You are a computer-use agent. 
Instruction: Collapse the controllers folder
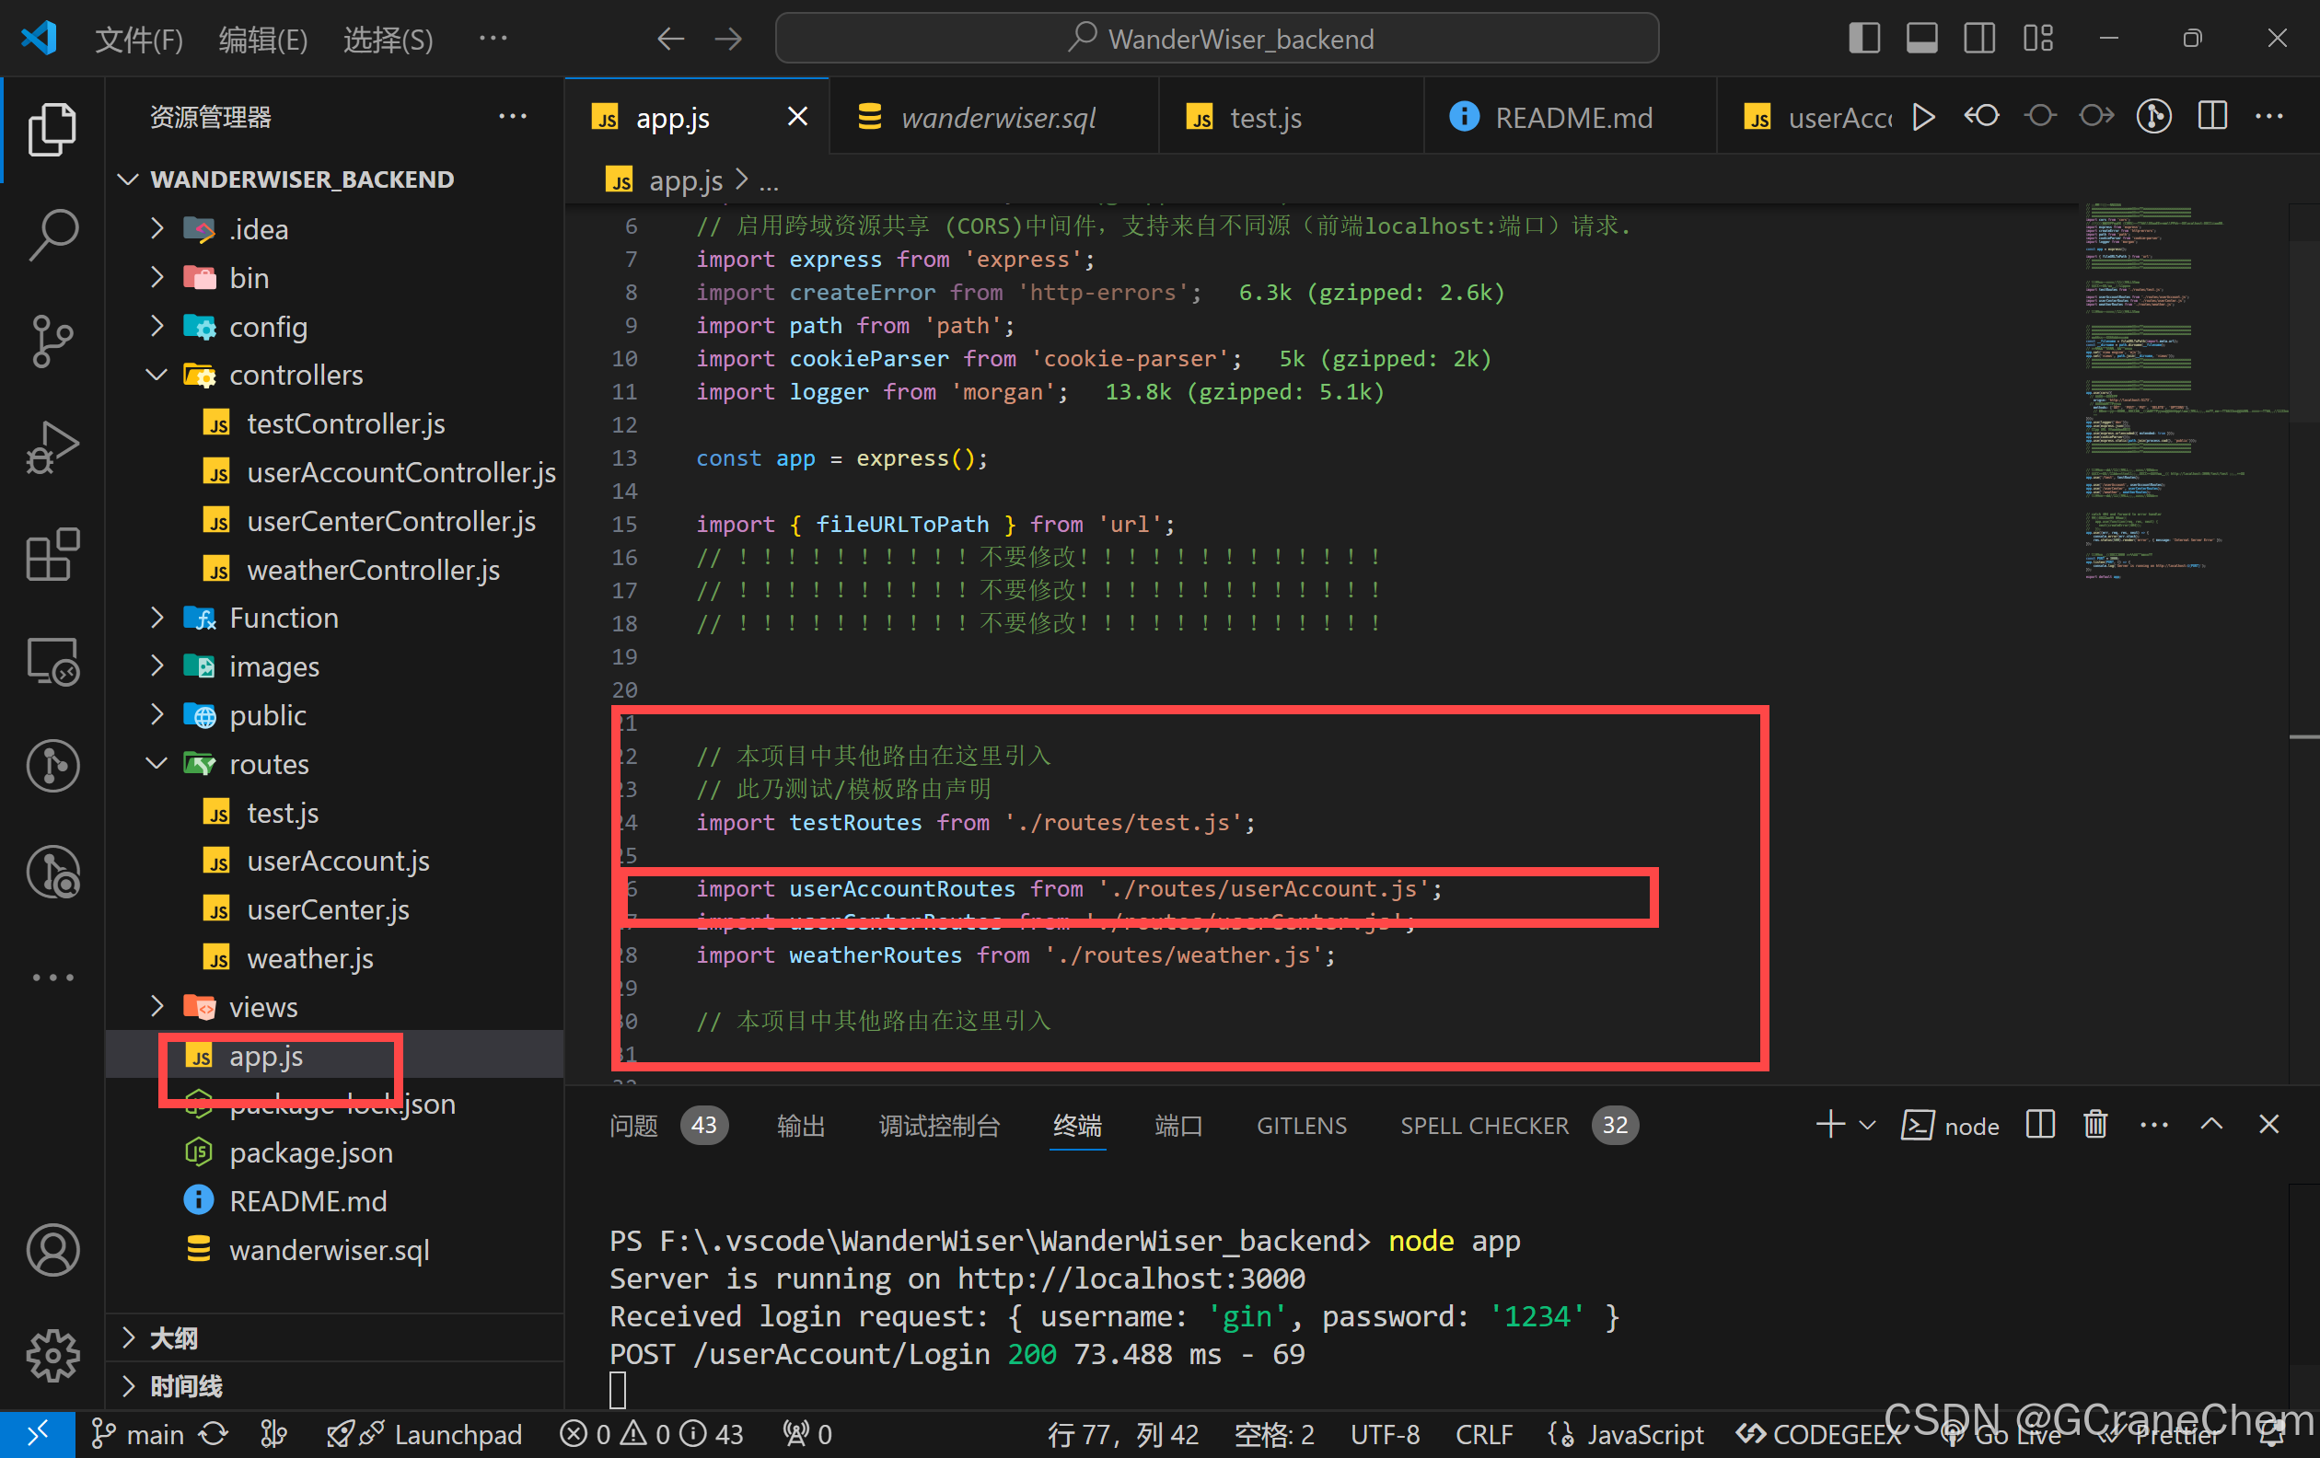pyautogui.click(x=157, y=375)
